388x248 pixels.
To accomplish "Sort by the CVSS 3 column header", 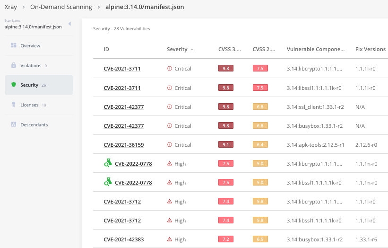I will click(229, 49).
